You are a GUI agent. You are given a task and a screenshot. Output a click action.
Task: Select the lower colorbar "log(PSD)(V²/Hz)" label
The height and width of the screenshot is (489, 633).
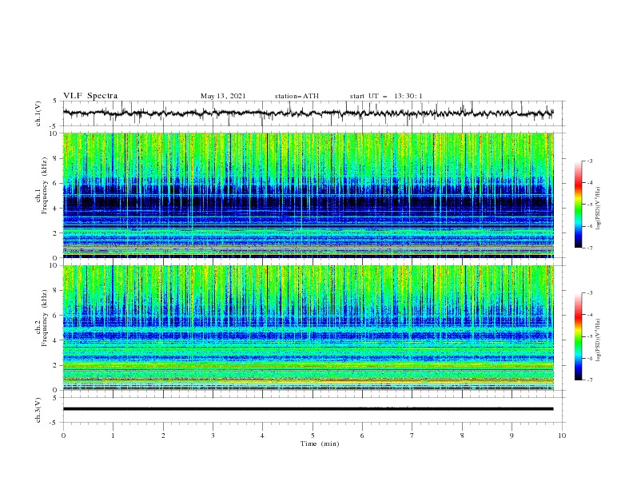coord(598,340)
